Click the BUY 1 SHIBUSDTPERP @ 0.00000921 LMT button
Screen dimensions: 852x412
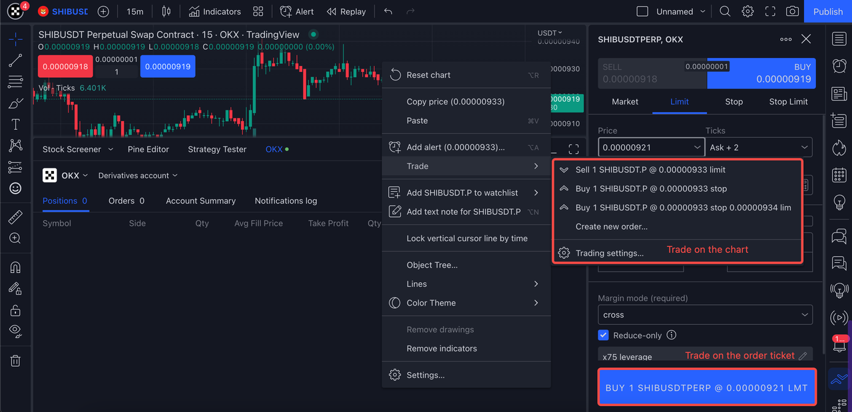click(706, 387)
